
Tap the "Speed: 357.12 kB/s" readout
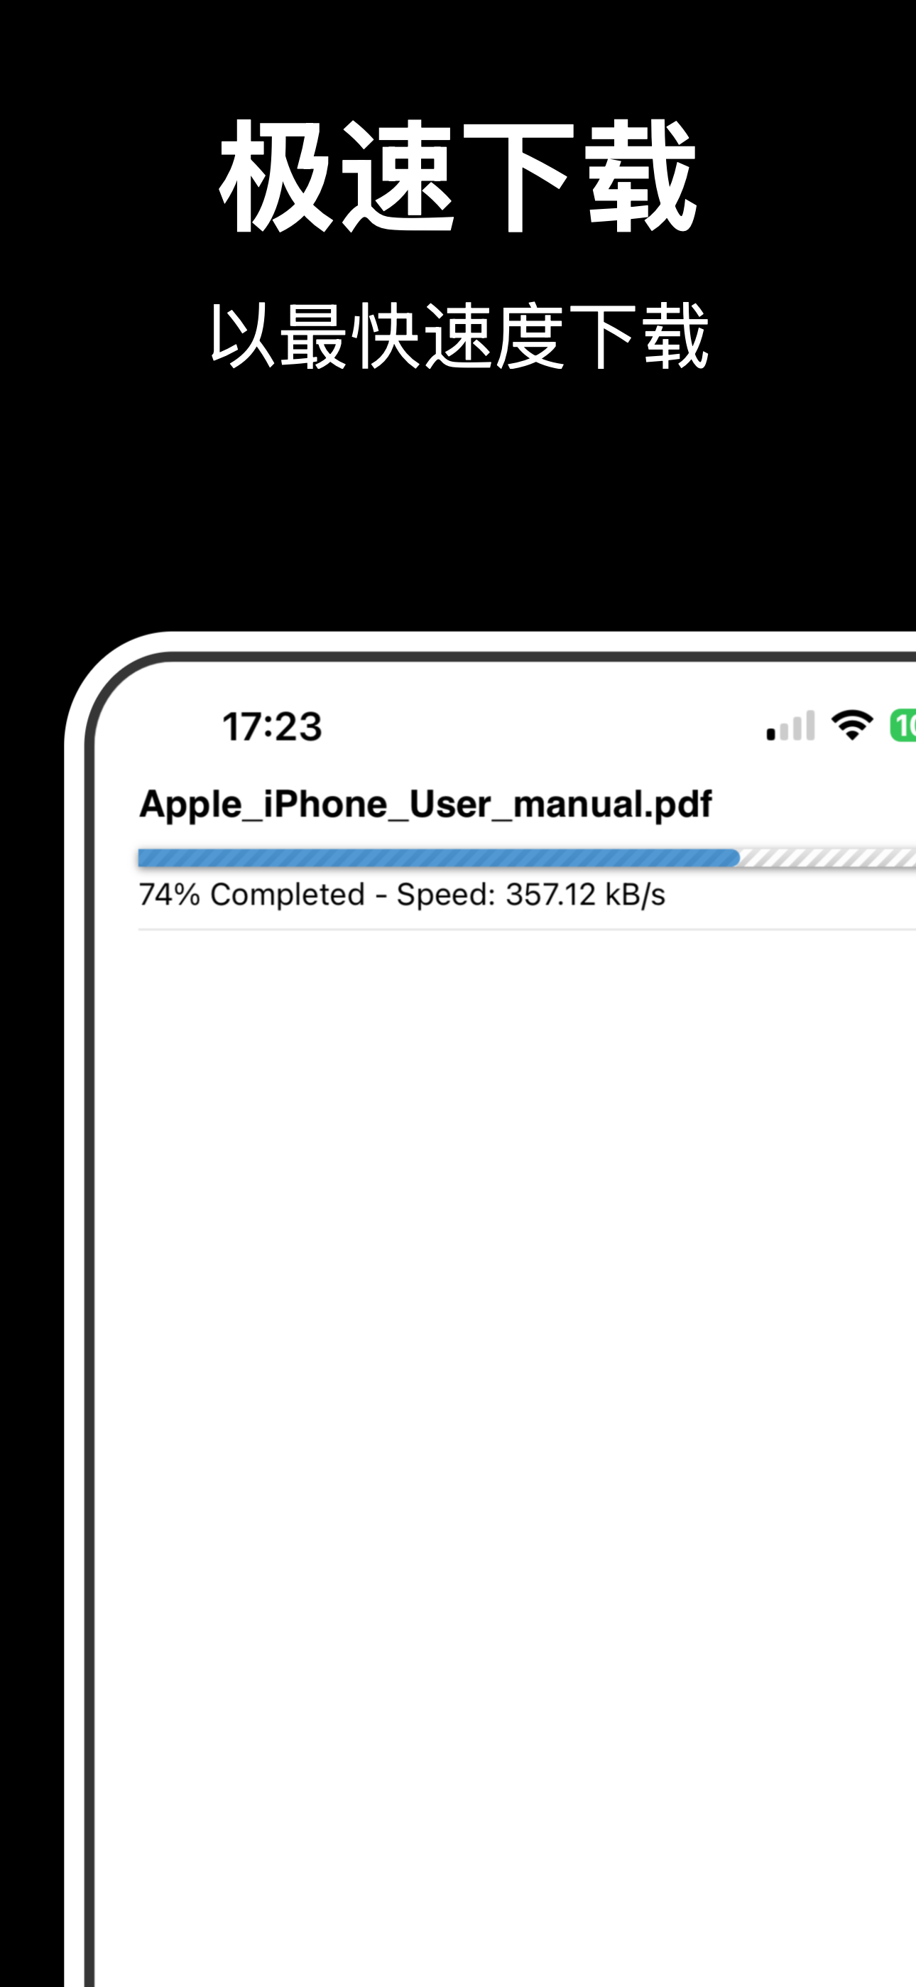pyautogui.click(x=530, y=895)
